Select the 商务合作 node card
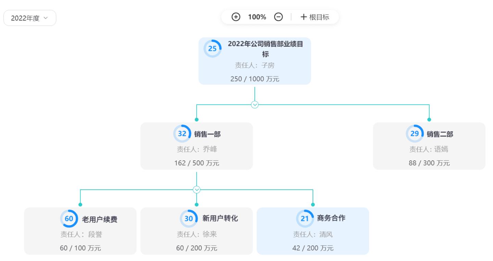Image resolution: width=493 pixels, height=261 pixels. pos(313,231)
